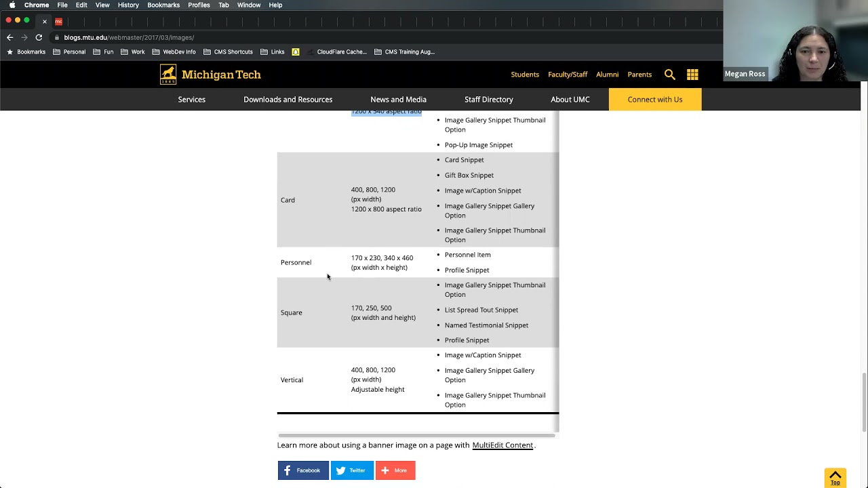Follow the Students link
The height and width of the screenshot is (488, 868).
pos(525,75)
